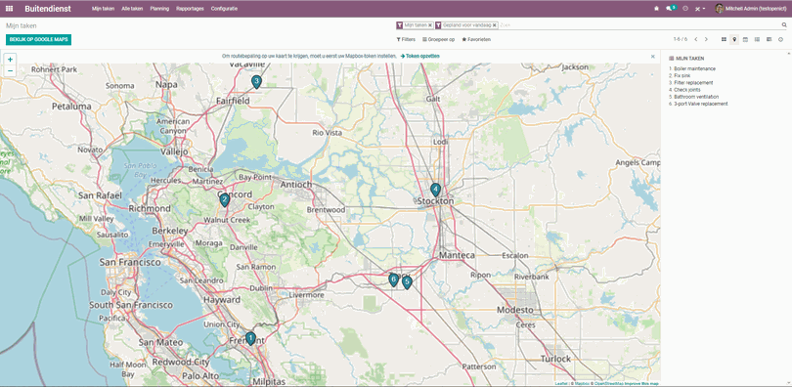Open Mitchell Admin user menu
Screen dimensions: 792x387
click(751, 9)
